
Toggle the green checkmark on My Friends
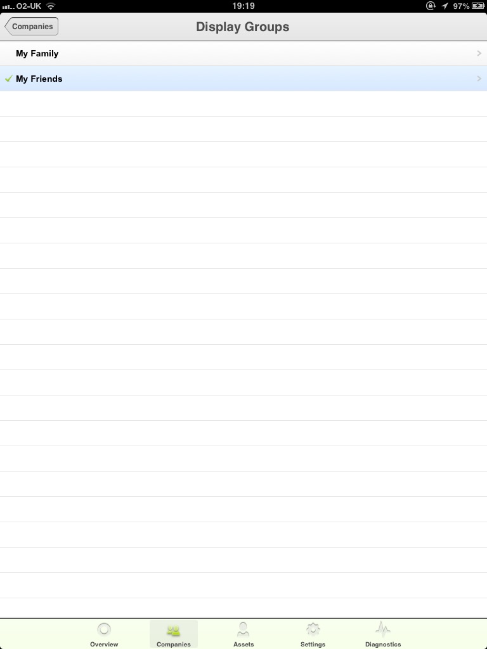point(9,79)
